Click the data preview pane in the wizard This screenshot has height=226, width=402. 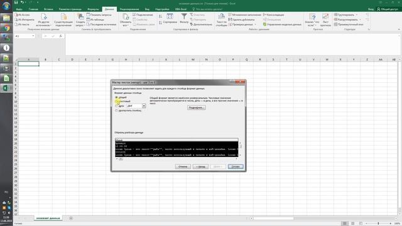[x=177, y=148]
